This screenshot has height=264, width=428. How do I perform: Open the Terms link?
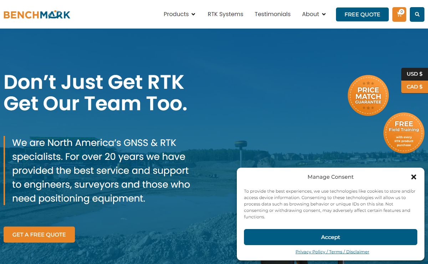(x=336, y=252)
